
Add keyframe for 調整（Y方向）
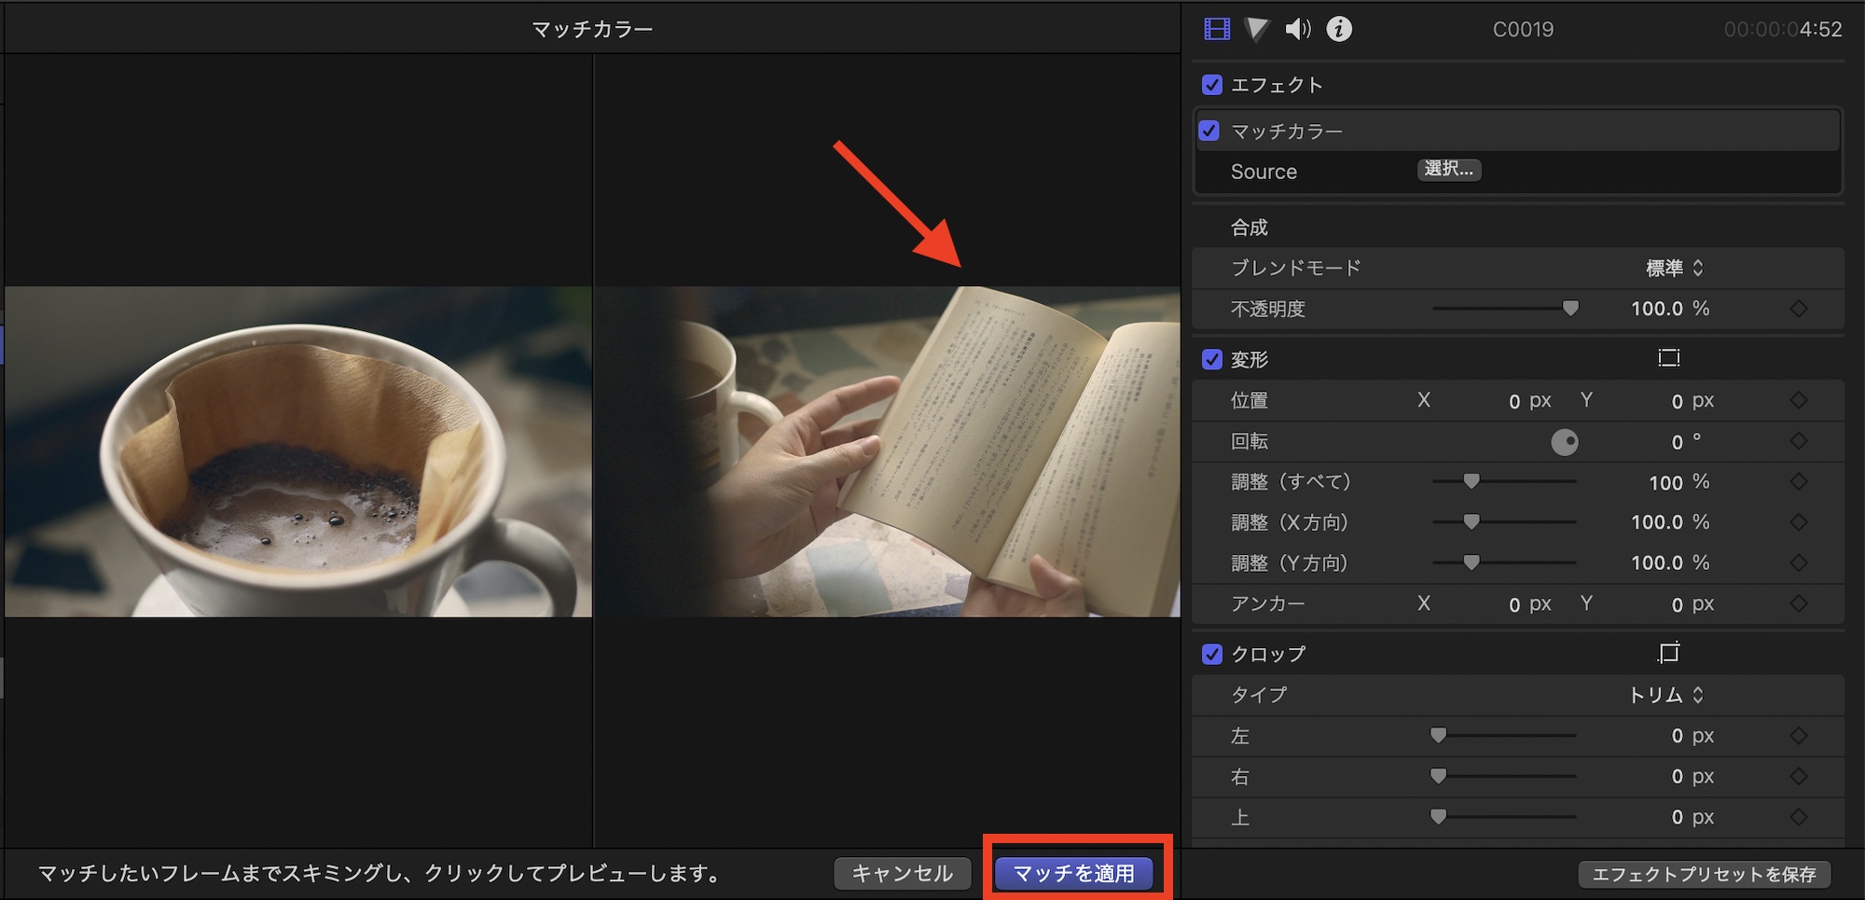click(1799, 563)
